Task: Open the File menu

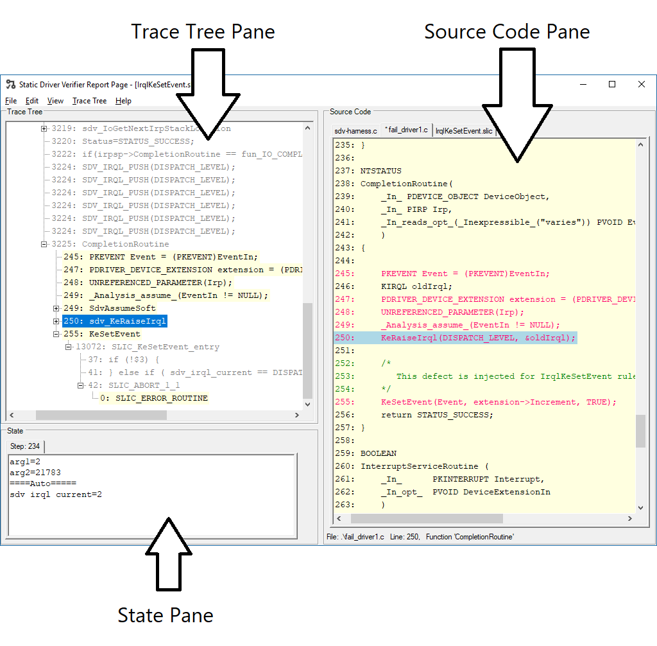Action: click(10, 101)
